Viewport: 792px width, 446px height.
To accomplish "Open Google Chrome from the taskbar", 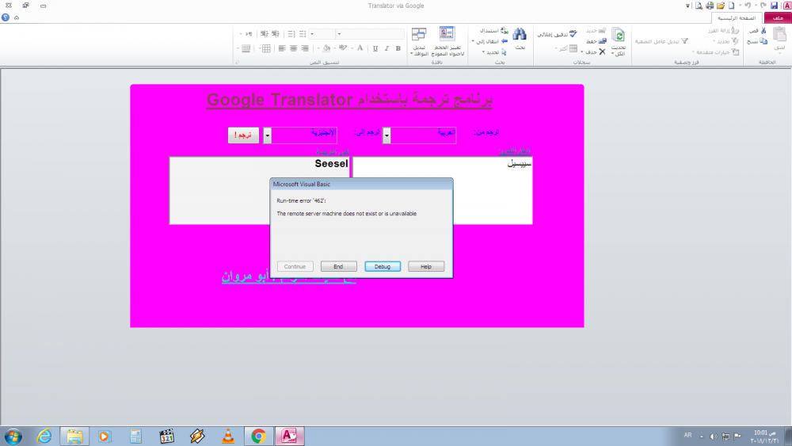I will click(259, 436).
